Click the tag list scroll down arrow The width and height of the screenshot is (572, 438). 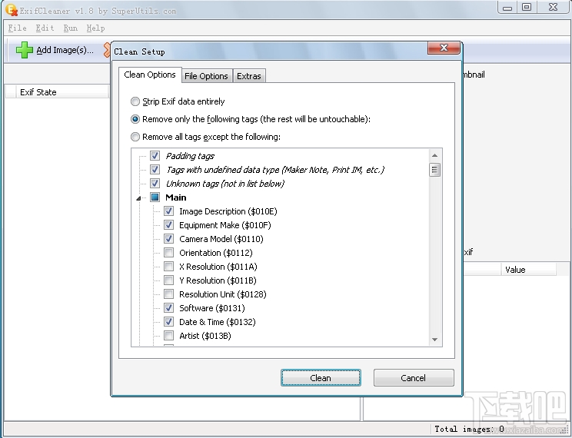click(x=434, y=340)
